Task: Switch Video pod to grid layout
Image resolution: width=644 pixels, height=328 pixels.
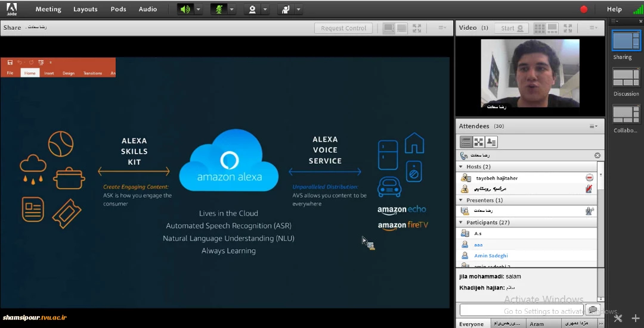Action: (x=539, y=28)
